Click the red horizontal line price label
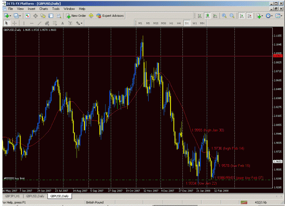 278,56
